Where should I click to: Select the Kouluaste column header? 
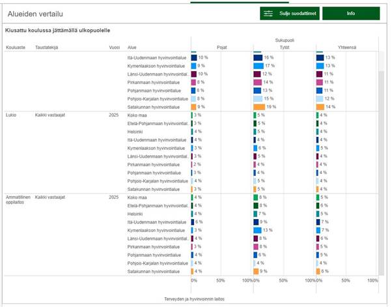[x=14, y=48]
